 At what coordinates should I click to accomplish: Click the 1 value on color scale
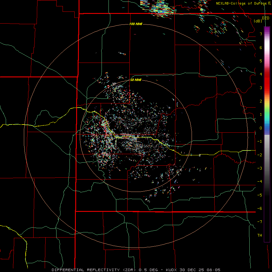(261, 115)
